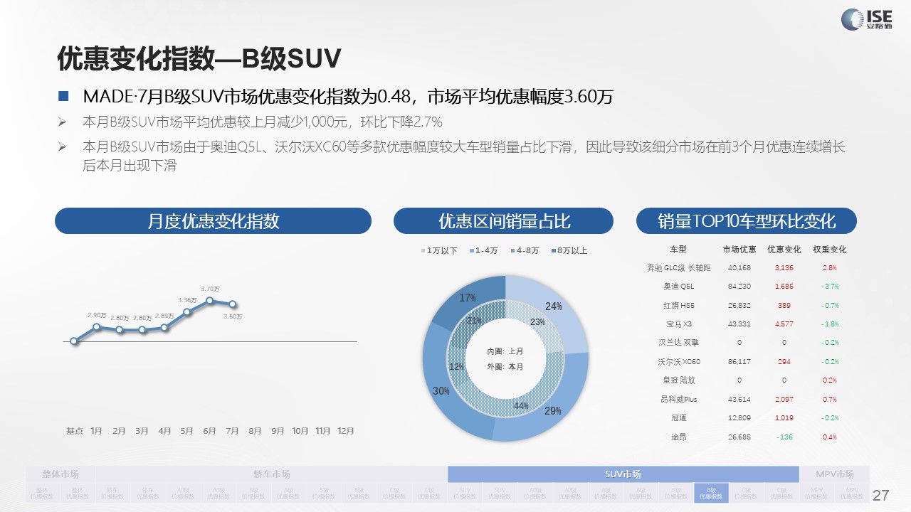This screenshot has height=512, width=911.
Task: Click the 12月 axis label
Action: 346,431
